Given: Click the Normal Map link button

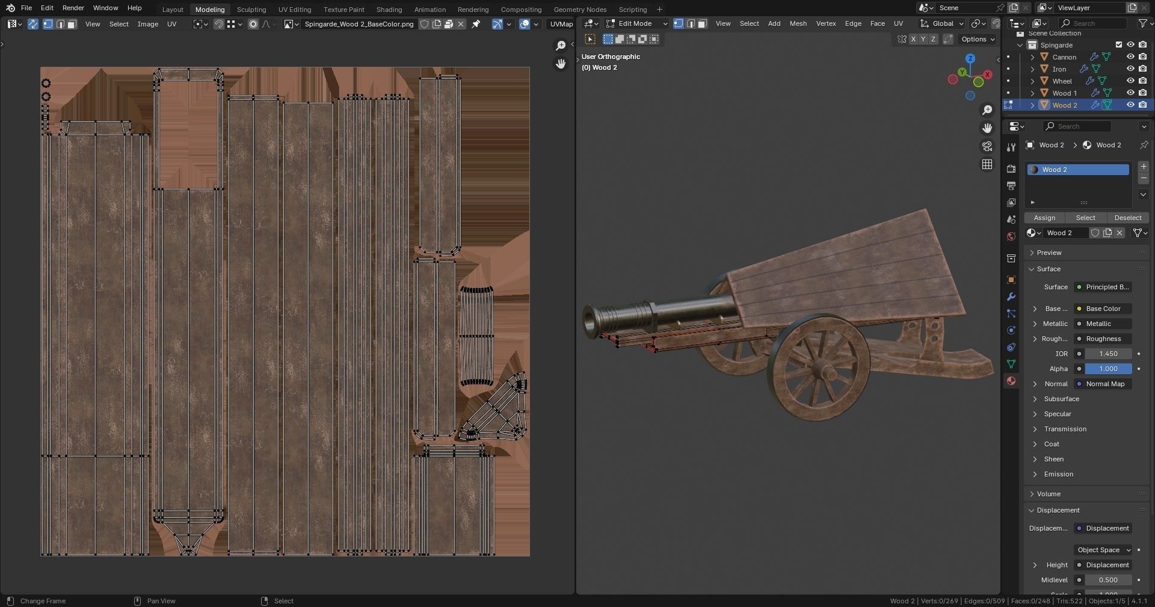Looking at the screenshot, I should click(1103, 384).
